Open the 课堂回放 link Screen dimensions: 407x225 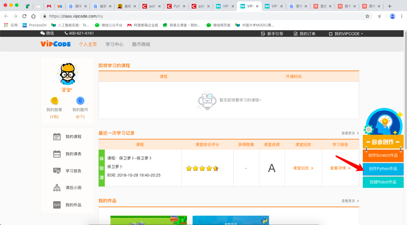(x=303, y=168)
